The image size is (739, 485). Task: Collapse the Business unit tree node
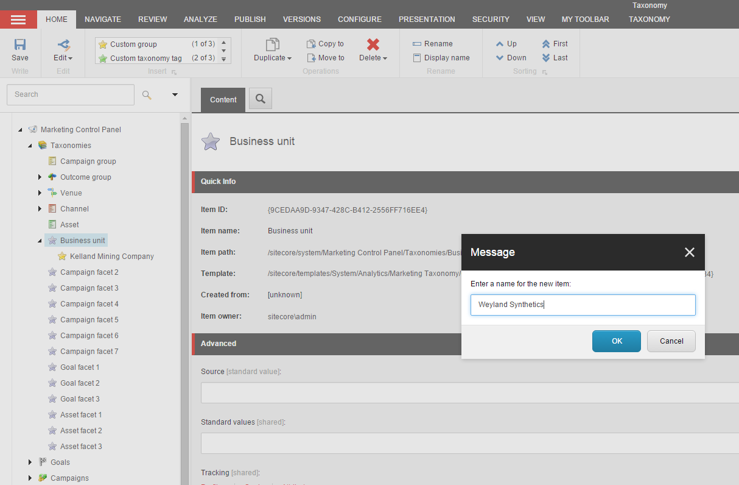click(x=40, y=241)
